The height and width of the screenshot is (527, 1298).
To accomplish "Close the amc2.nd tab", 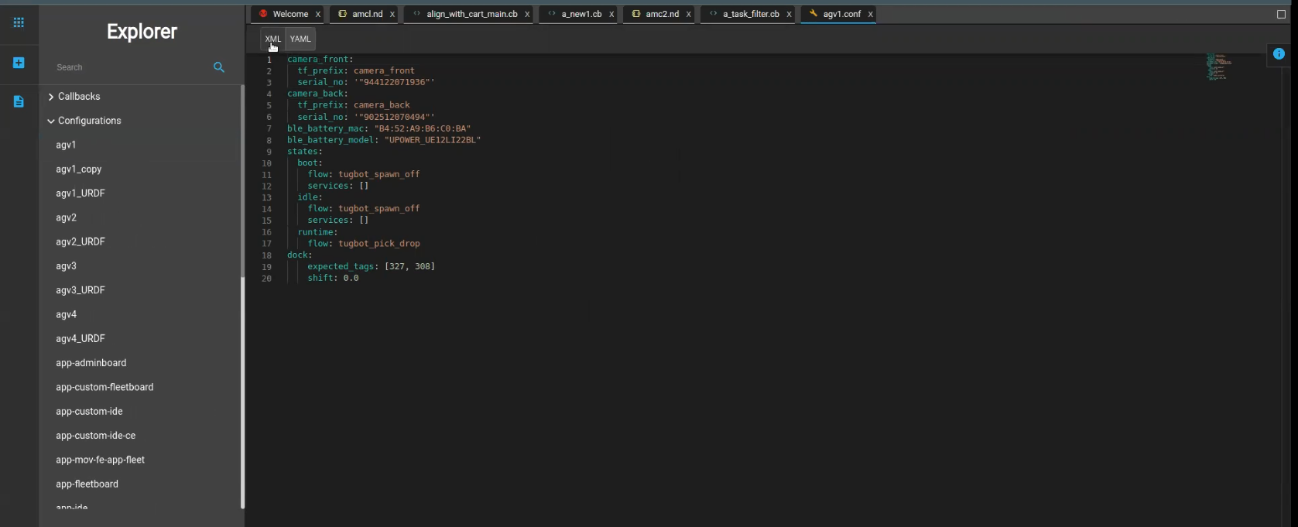I will point(688,15).
